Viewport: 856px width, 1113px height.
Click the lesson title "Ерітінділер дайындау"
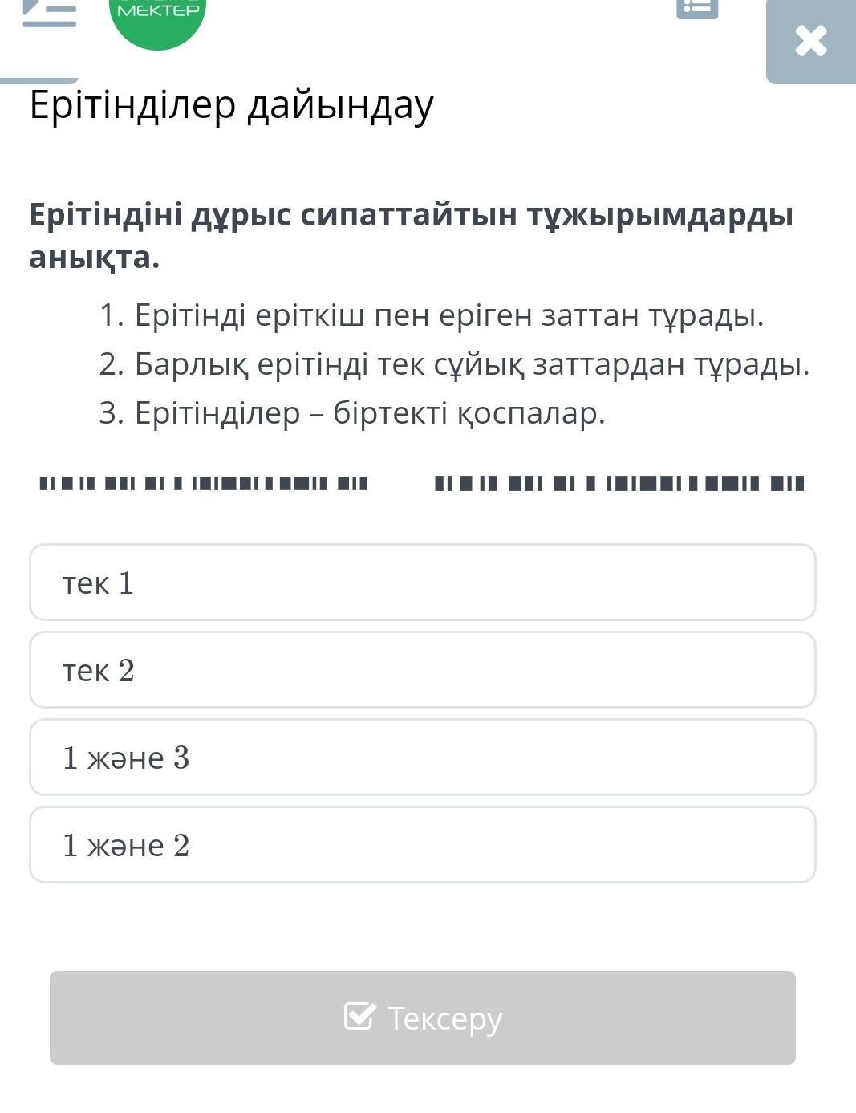[x=232, y=105]
